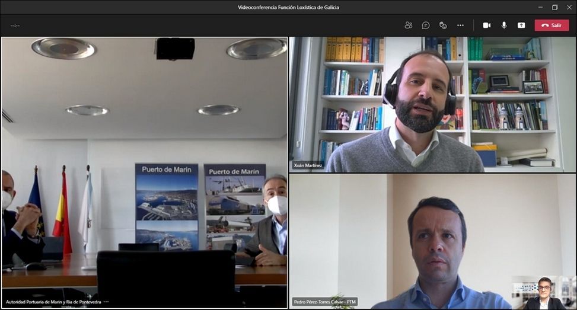Open the participants panel
The width and height of the screenshot is (577, 310).
(409, 25)
